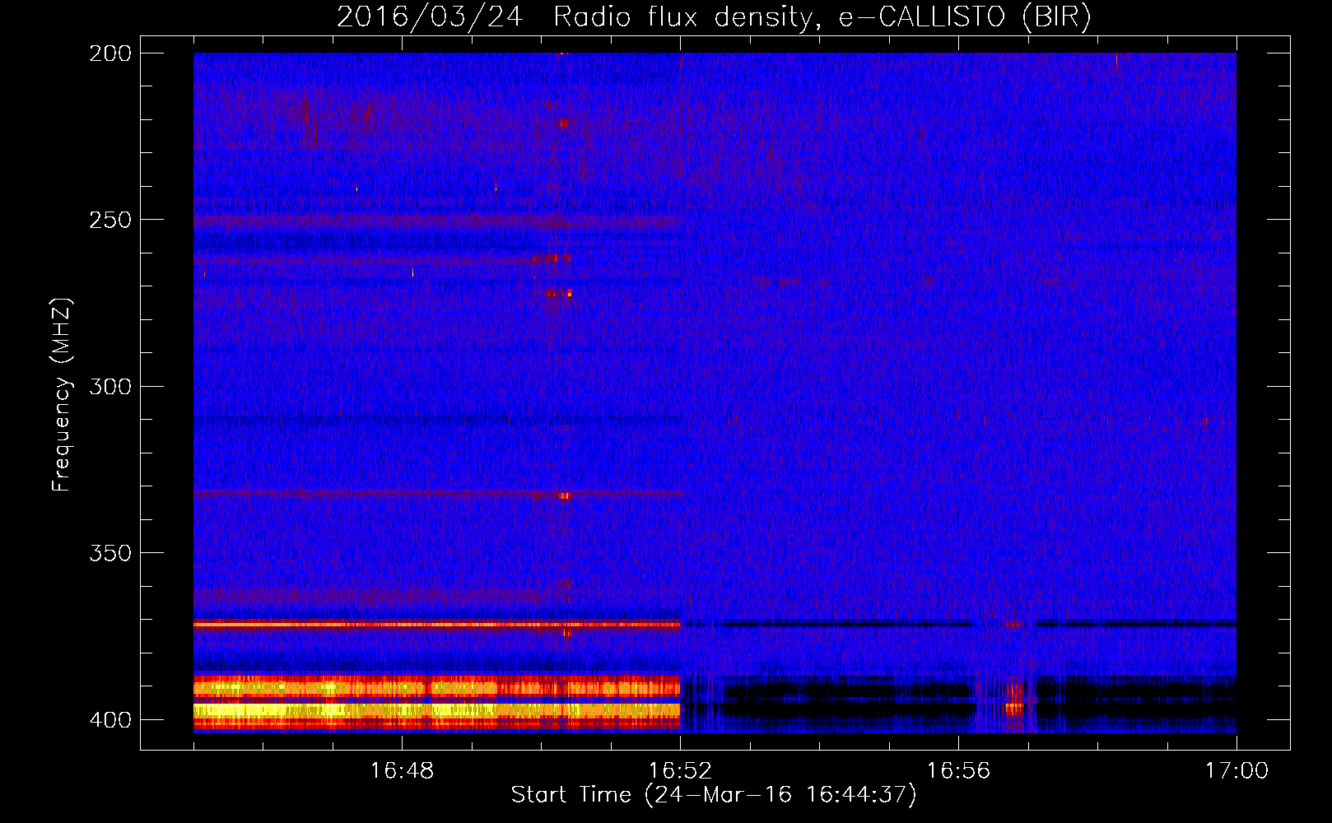Click the bright yellow emission band near 400 MHz
Viewport: 1332px width, 823px height.
click(436, 709)
